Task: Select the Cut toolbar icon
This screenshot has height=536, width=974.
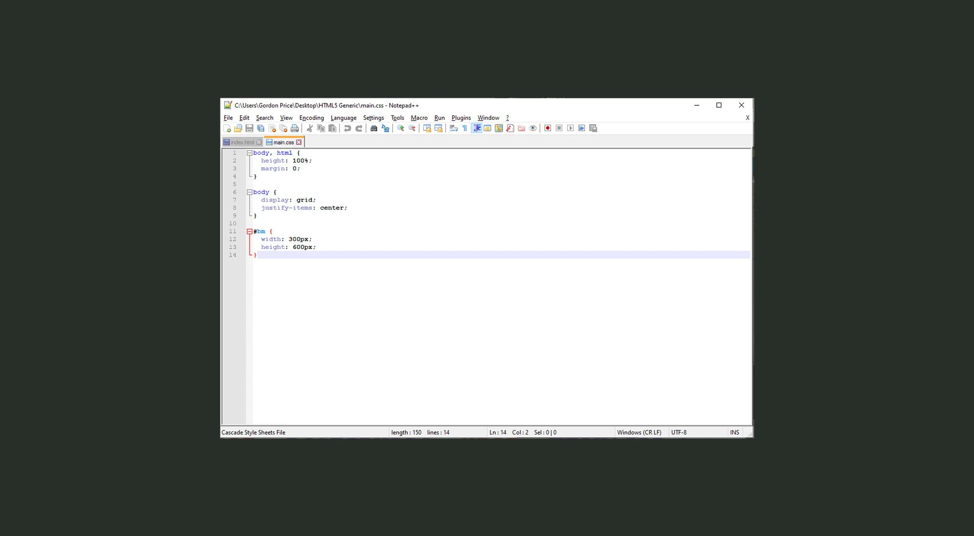Action: coord(310,128)
